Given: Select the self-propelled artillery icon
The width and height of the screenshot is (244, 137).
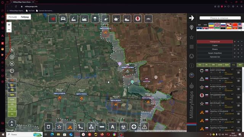Looking at the screenshot, I should pyautogui.click(x=84, y=19).
